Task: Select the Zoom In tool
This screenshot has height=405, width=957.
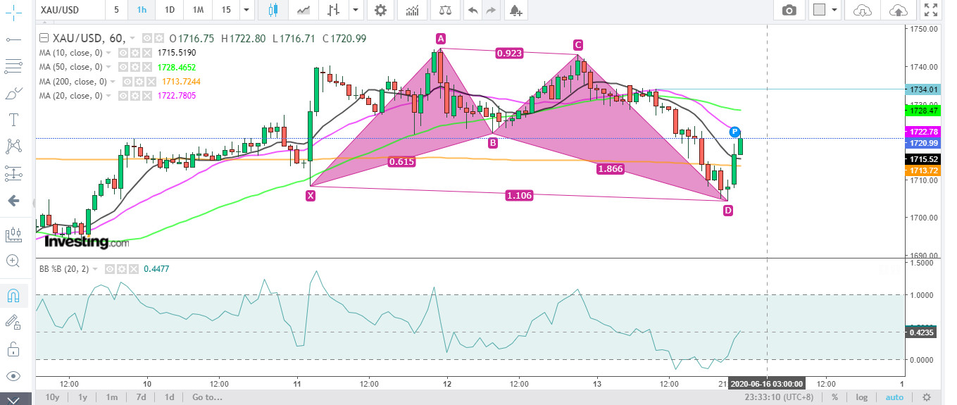Action: 13,261
